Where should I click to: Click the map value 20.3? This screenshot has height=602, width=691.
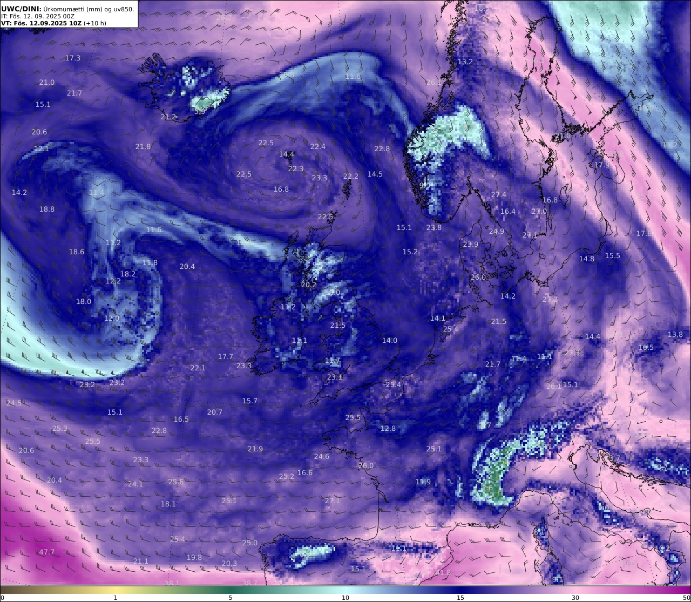point(229,563)
